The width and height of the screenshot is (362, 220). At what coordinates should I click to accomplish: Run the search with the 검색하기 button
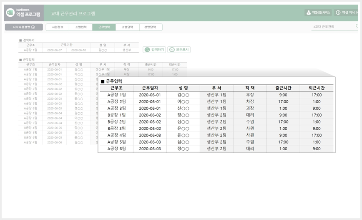(154, 50)
